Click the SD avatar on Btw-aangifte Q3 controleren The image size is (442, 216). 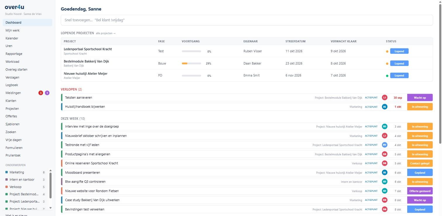tap(384, 182)
